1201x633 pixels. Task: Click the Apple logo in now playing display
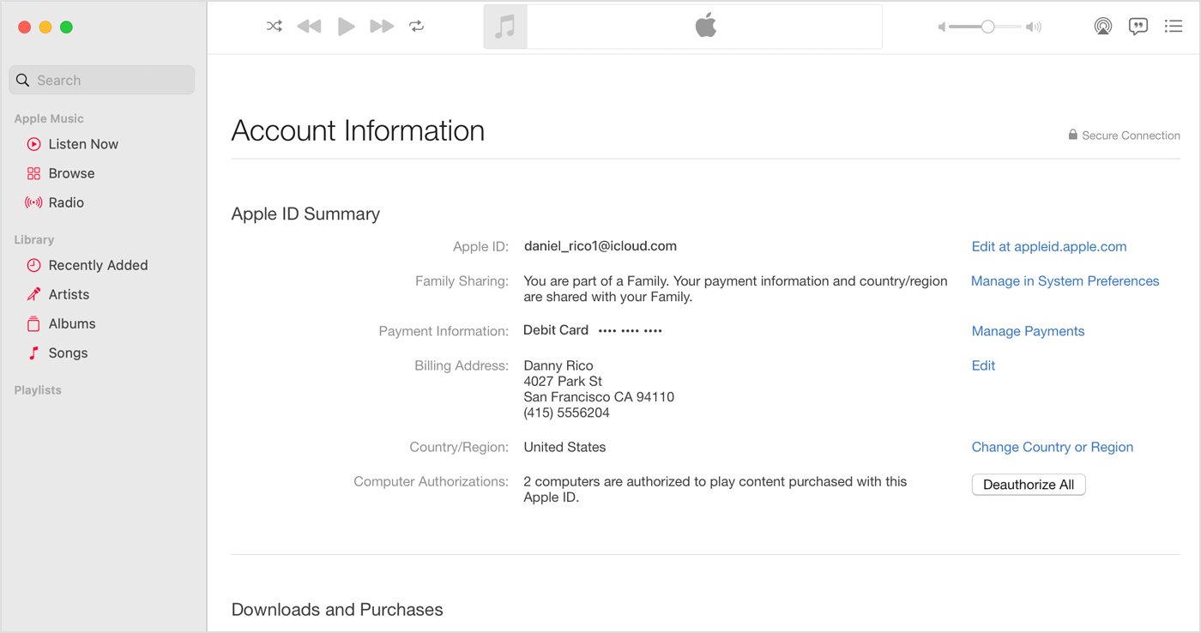[x=706, y=27]
